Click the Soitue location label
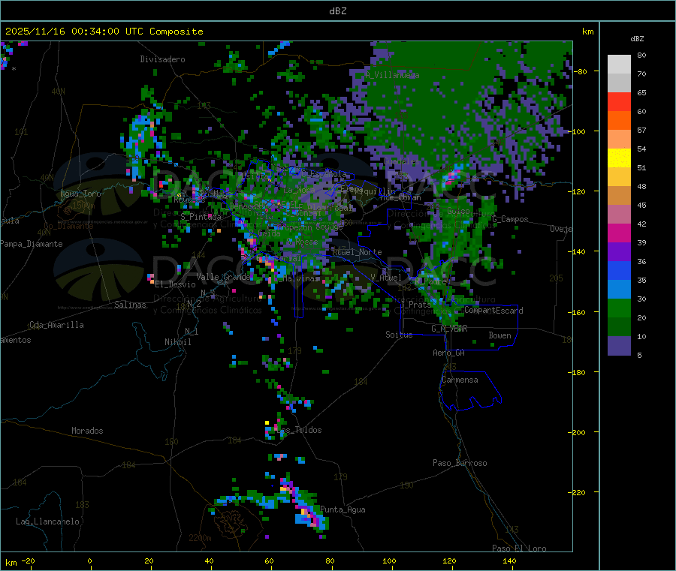676x571 pixels. 399,335
